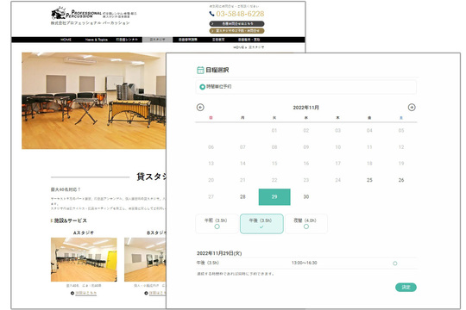Pick November 28 on the calendar
Viewport: 466px width, 310px height.
point(242,196)
